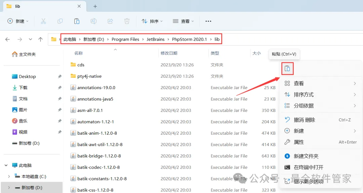363x193 pixels.
Task: Open Desktop in navigation pane
Action: pyautogui.click(x=24, y=76)
